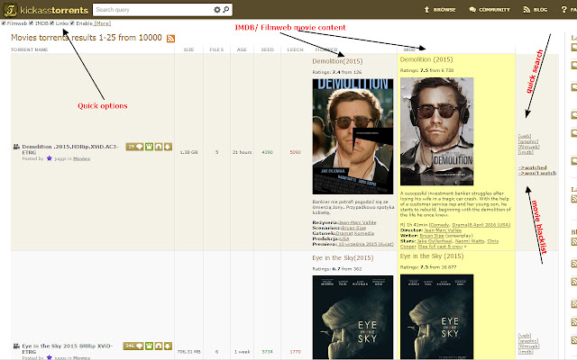Open Movies category link under Demolition
The height and width of the screenshot is (360, 577).
82,158
